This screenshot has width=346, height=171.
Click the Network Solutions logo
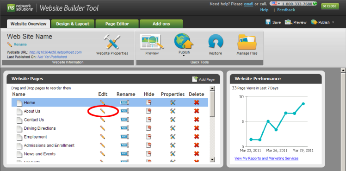tap(20, 8)
